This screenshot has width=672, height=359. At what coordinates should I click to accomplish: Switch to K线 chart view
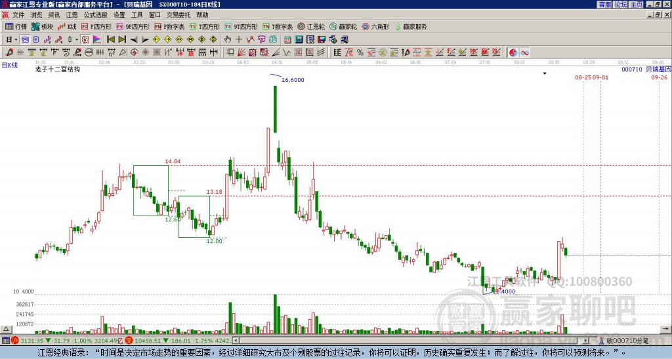(67, 26)
